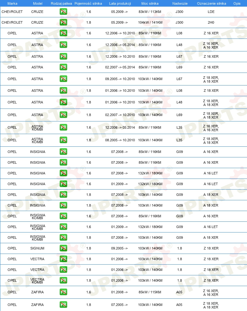Click fuel icon in Zafira 1.8 row
This screenshot has height=311, width=247.
pyautogui.click(x=63, y=305)
